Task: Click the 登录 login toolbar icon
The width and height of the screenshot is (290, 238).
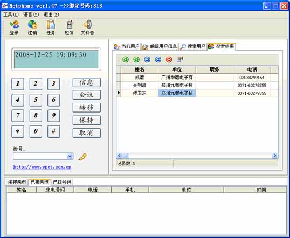Action: 14,27
